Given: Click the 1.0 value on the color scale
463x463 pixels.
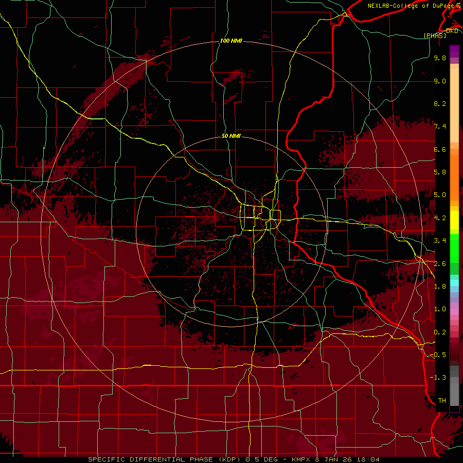Looking at the screenshot, I should coord(440,309).
